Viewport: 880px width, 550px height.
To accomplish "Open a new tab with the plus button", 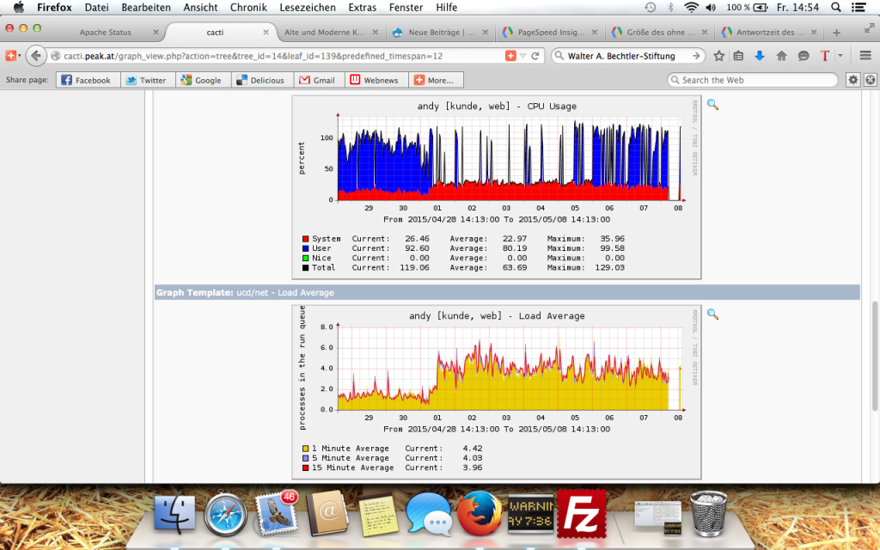I will [837, 33].
